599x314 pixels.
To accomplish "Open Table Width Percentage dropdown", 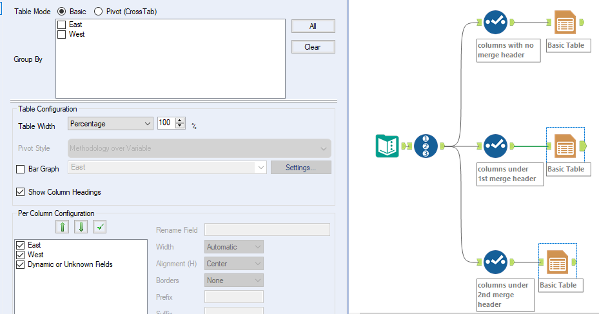I will (x=110, y=124).
